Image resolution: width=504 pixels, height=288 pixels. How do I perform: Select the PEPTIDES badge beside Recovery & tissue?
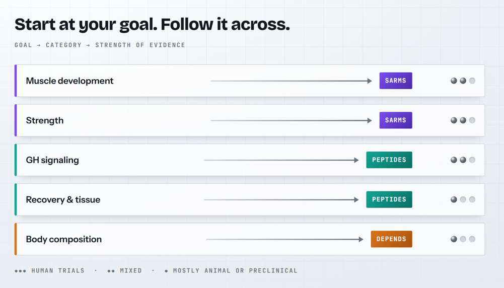click(389, 199)
